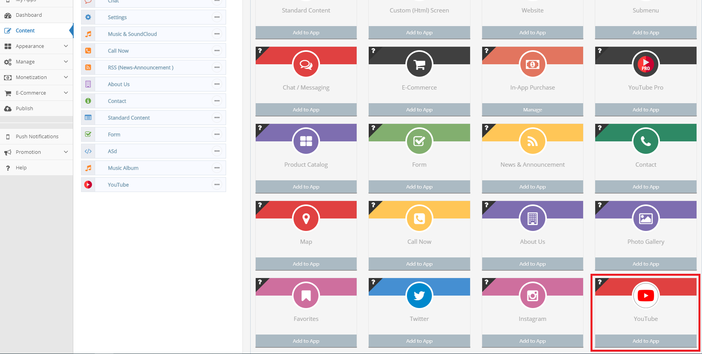Expand the Appearance sidebar menu

pyautogui.click(x=36, y=46)
